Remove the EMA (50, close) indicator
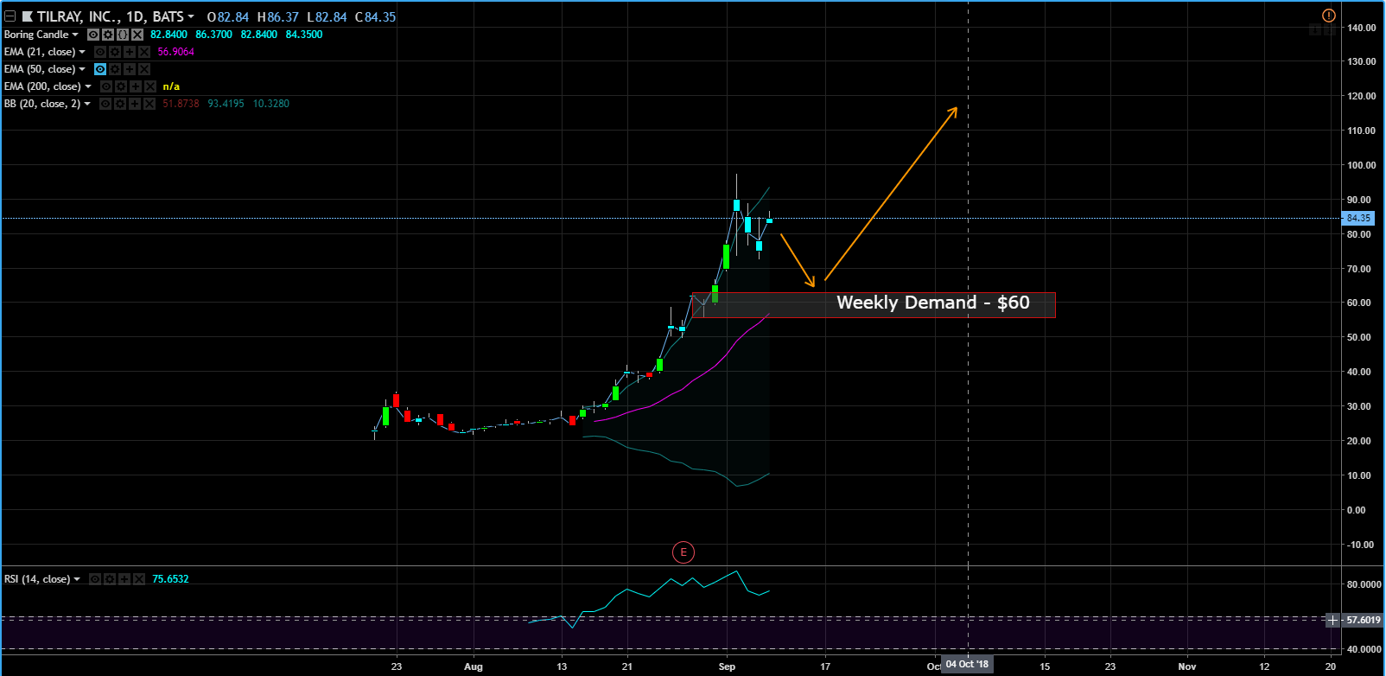This screenshot has width=1386, height=676. tap(144, 69)
